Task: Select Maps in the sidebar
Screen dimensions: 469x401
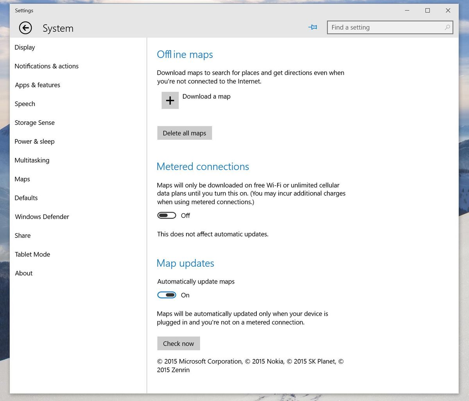Action: coord(22,179)
